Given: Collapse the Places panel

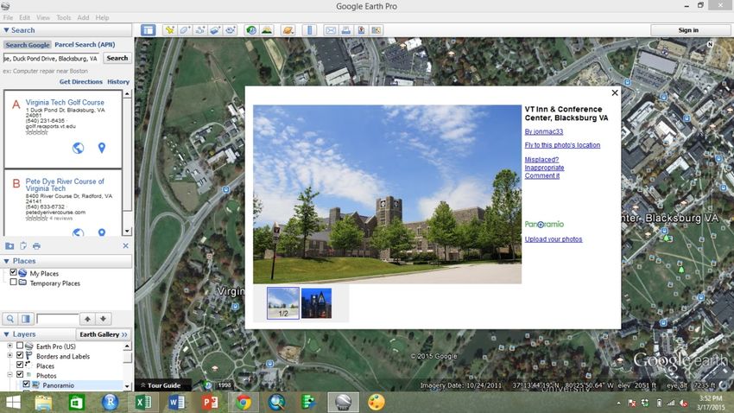Looking at the screenshot, I should [x=6, y=261].
